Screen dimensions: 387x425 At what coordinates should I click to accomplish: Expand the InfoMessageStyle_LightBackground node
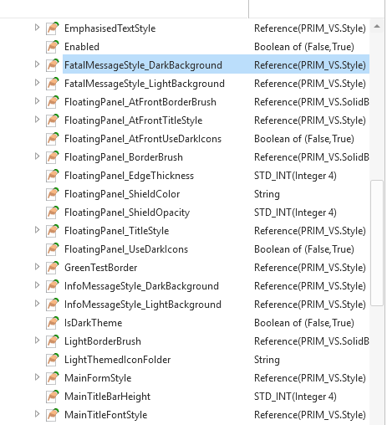coord(37,304)
